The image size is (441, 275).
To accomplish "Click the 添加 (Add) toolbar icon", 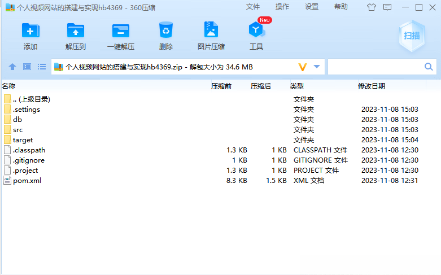I will (x=30, y=30).
